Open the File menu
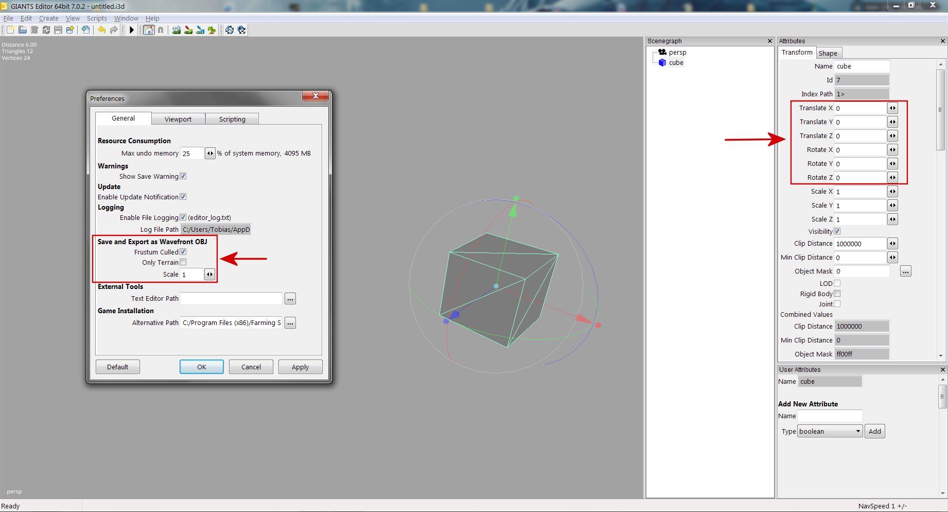The width and height of the screenshot is (948, 512). tap(8, 18)
